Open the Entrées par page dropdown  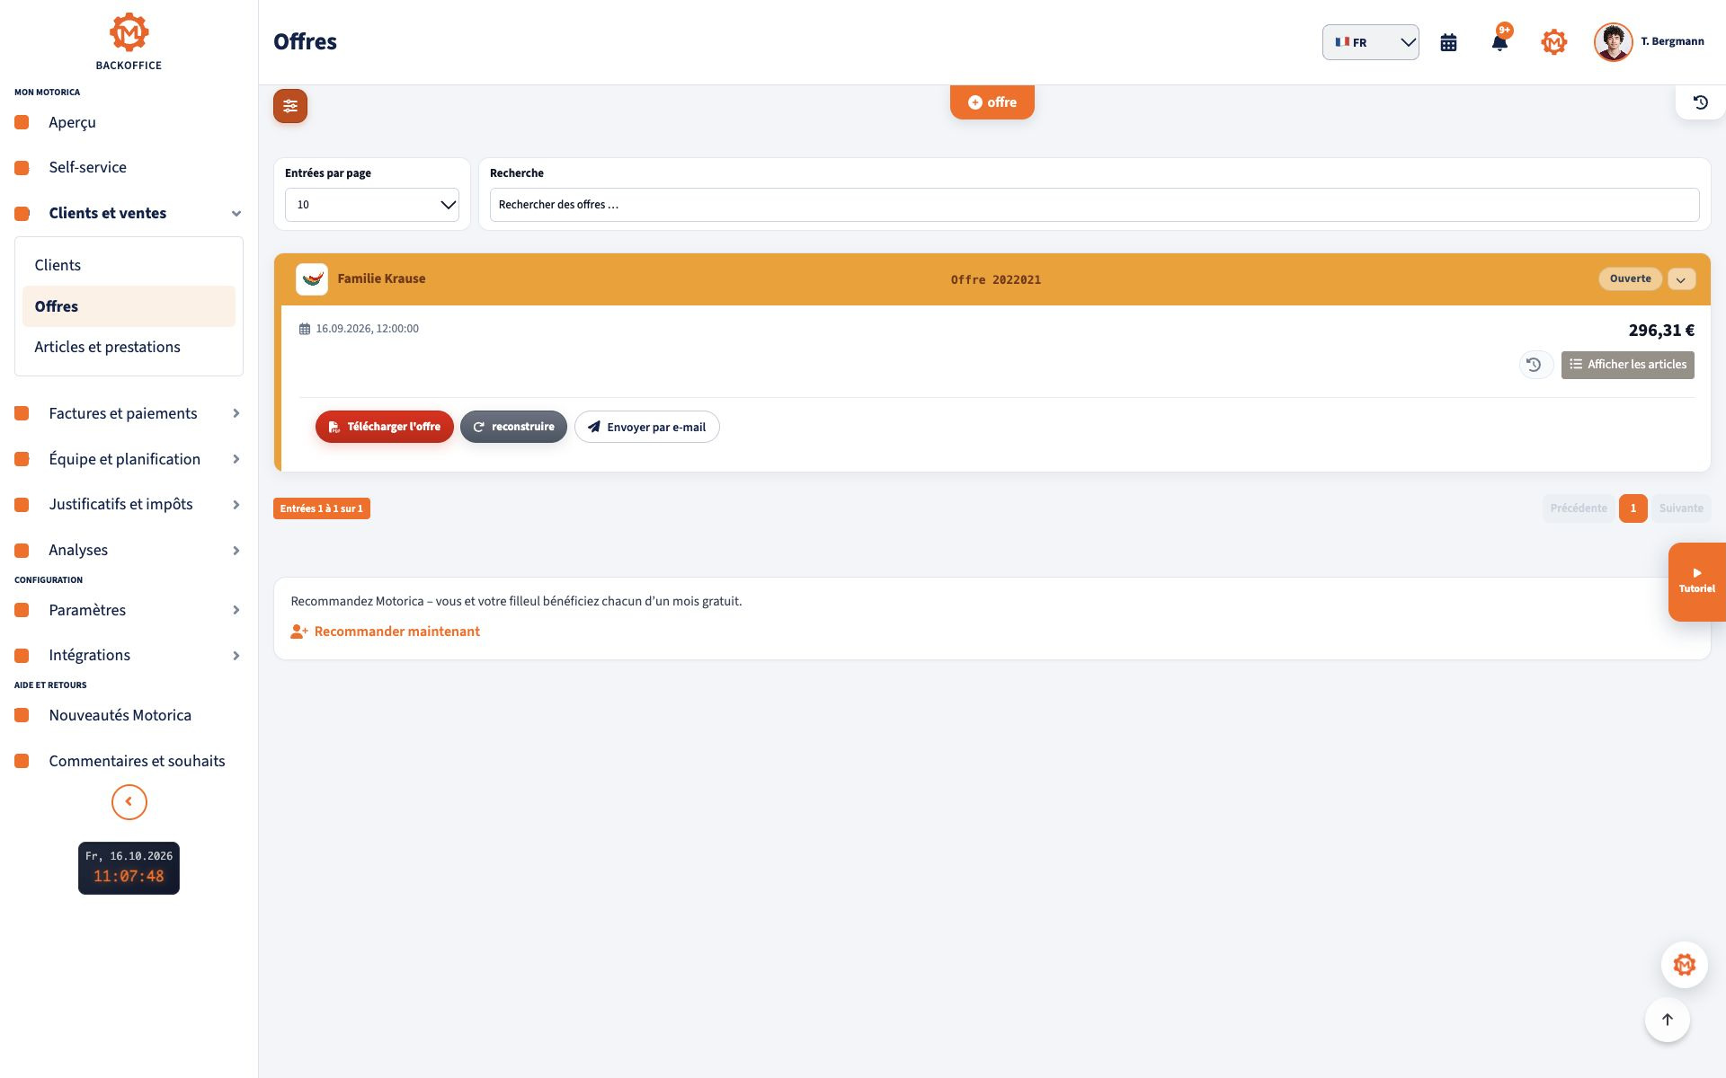pyautogui.click(x=372, y=205)
